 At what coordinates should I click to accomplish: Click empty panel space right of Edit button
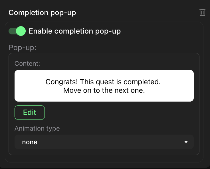point(120,112)
